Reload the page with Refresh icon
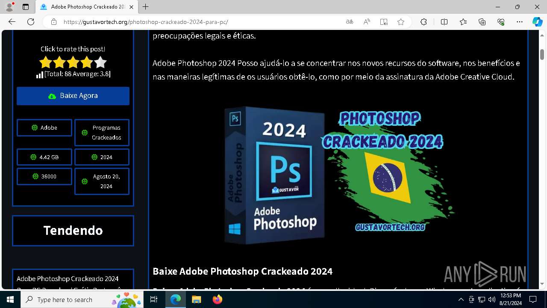Viewport: 547px width, 308px height. pos(31,22)
